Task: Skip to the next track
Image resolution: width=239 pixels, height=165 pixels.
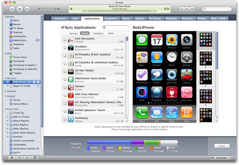Action: 27,9
